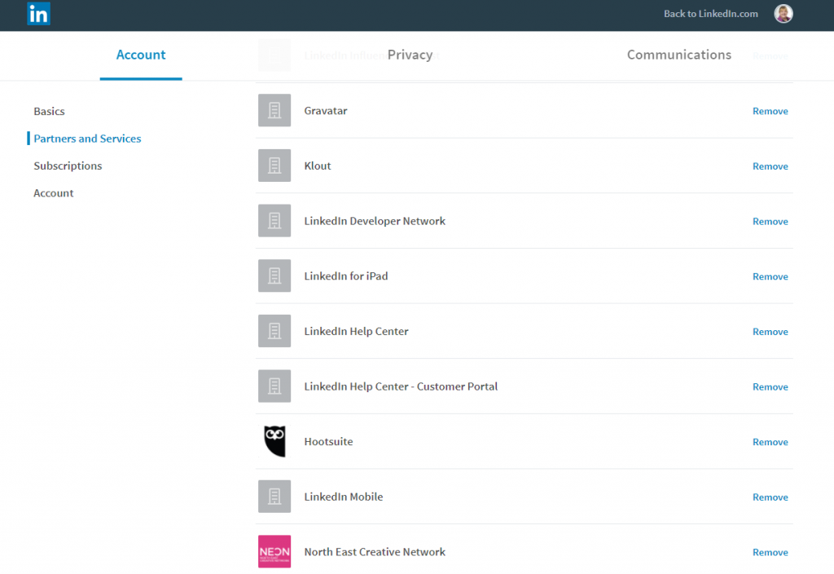834x574 pixels.
Task: Remove LinkedIn for iPad
Action: pos(770,277)
